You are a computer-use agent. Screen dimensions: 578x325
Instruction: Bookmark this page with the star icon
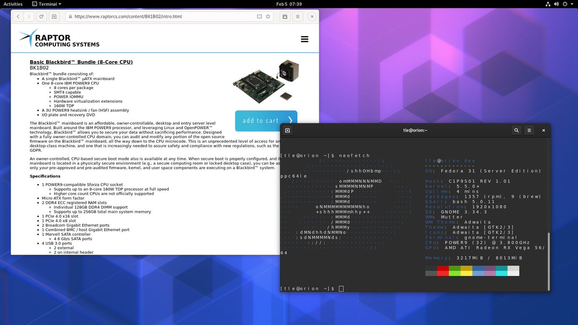[268, 16]
